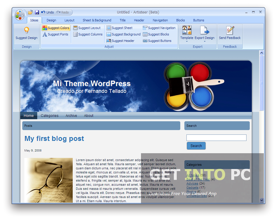Click the Export Design document icon
Image resolution: width=277 pixels, height=220 pixels.
[x=205, y=30]
